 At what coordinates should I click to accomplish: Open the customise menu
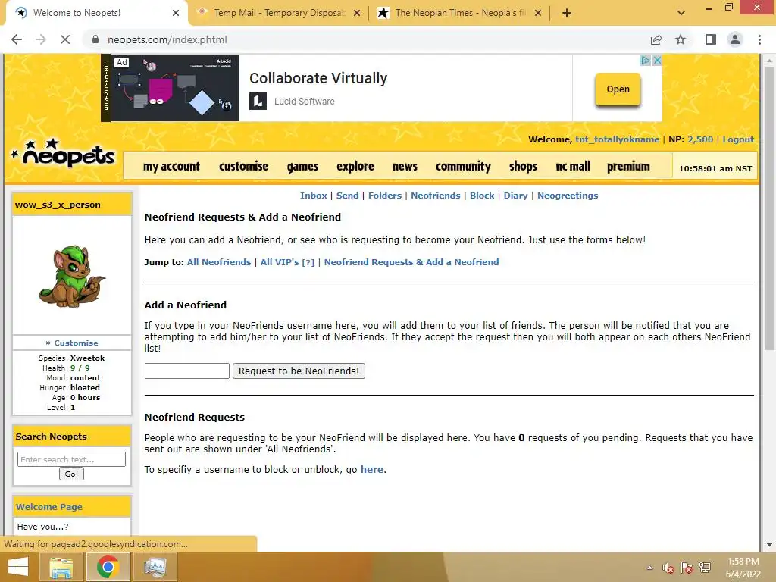pos(243,166)
